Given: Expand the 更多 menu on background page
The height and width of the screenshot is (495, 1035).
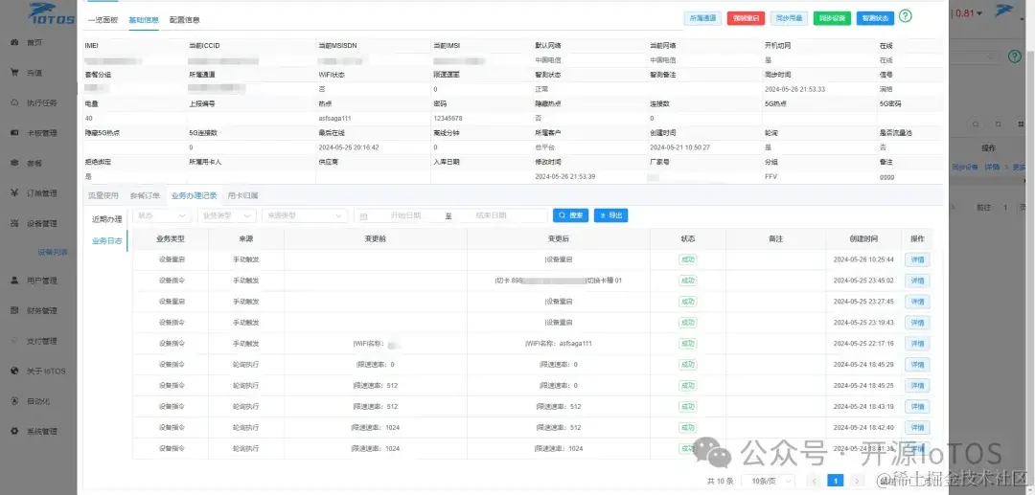Looking at the screenshot, I should point(1020,168).
